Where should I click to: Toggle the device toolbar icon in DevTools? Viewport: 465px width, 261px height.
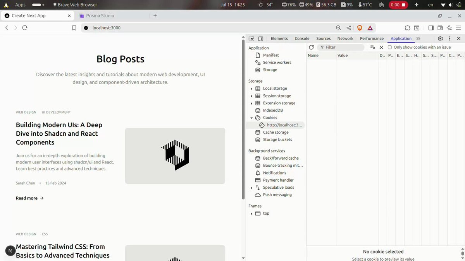261,39
